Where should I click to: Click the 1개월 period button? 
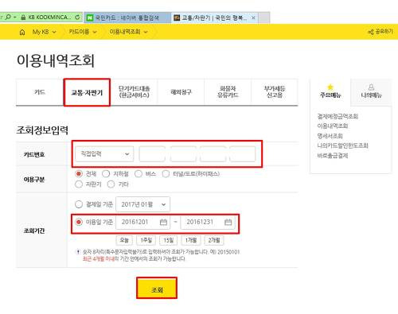click(191, 240)
